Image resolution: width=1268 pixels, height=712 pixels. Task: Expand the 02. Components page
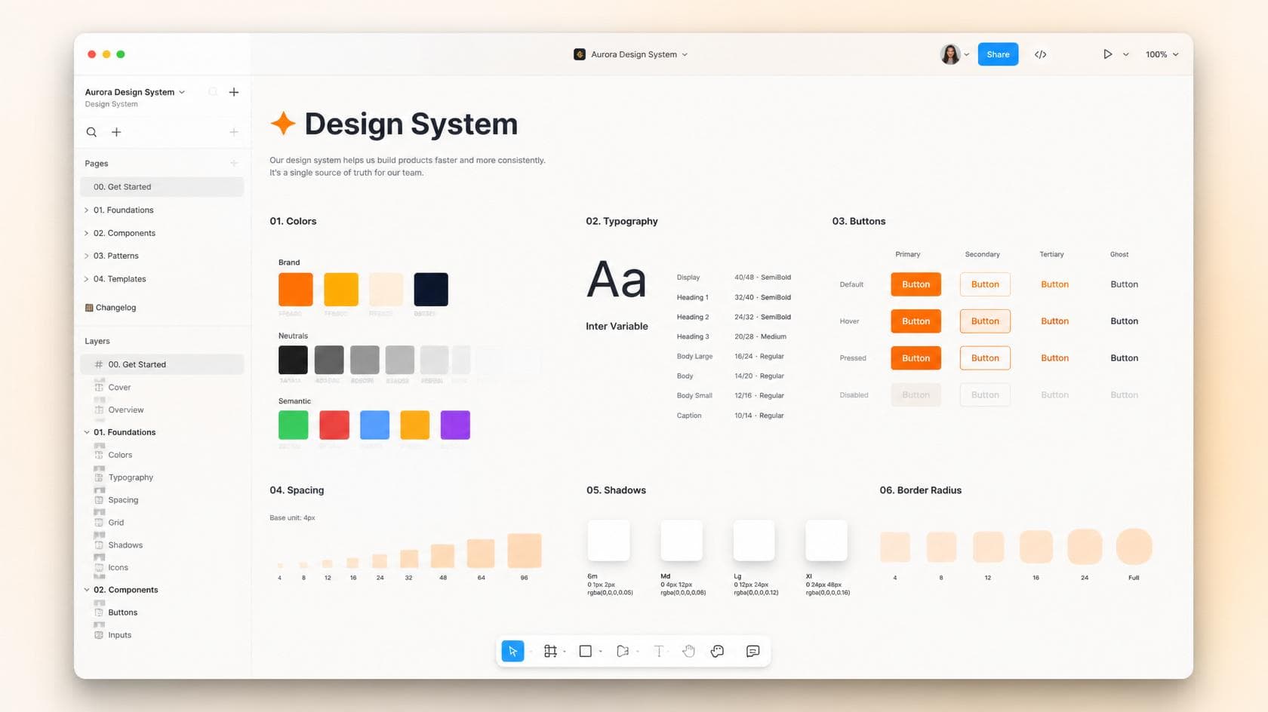86,233
